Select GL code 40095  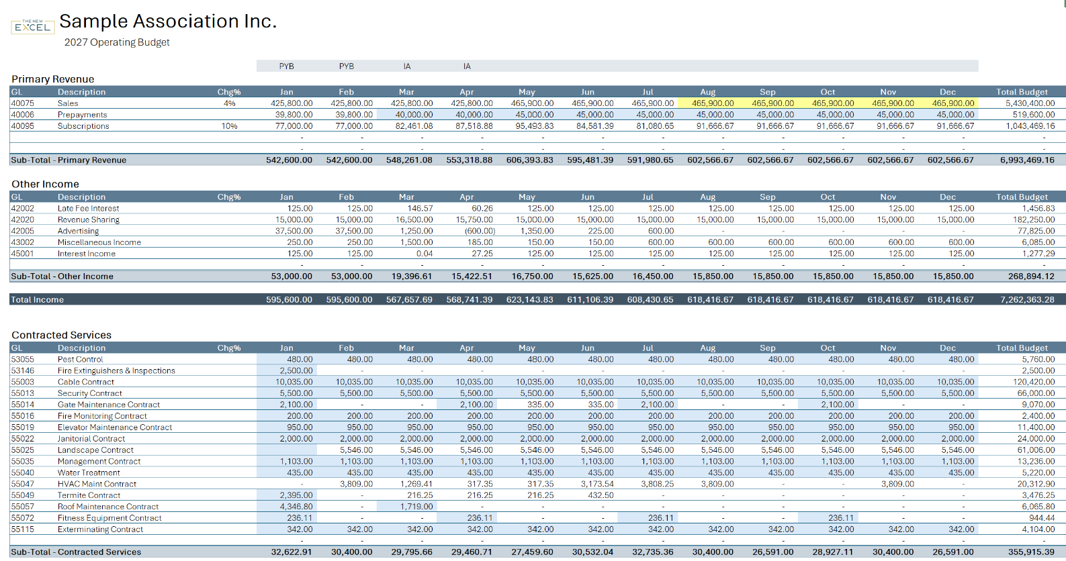(x=22, y=126)
